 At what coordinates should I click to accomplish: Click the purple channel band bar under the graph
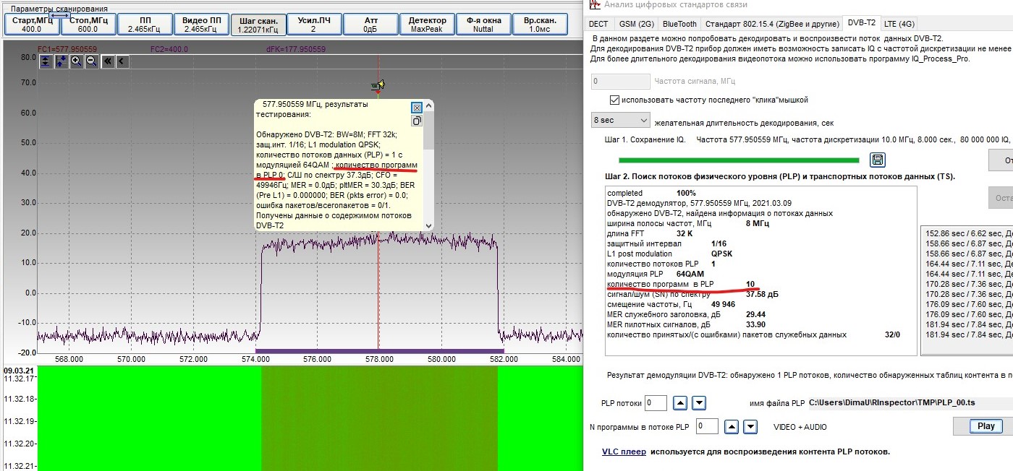tap(379, 351)
